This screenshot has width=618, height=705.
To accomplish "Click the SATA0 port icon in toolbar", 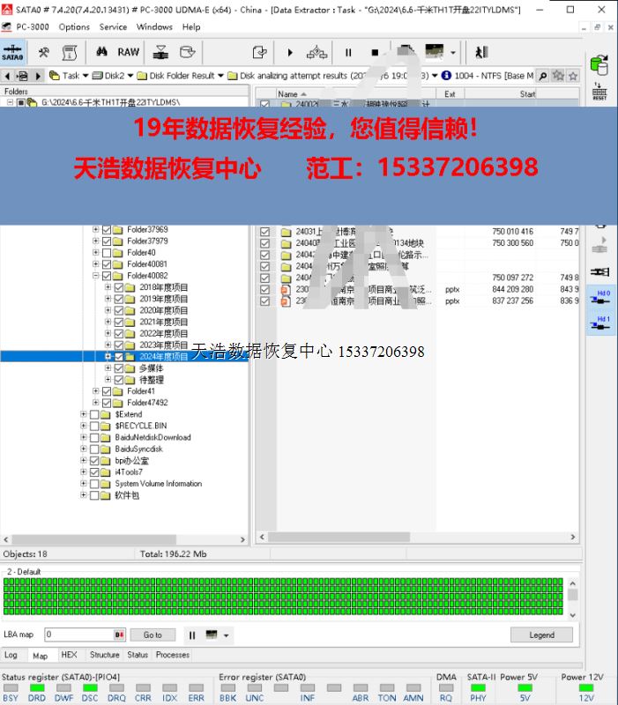I will [x=12, y=52].
